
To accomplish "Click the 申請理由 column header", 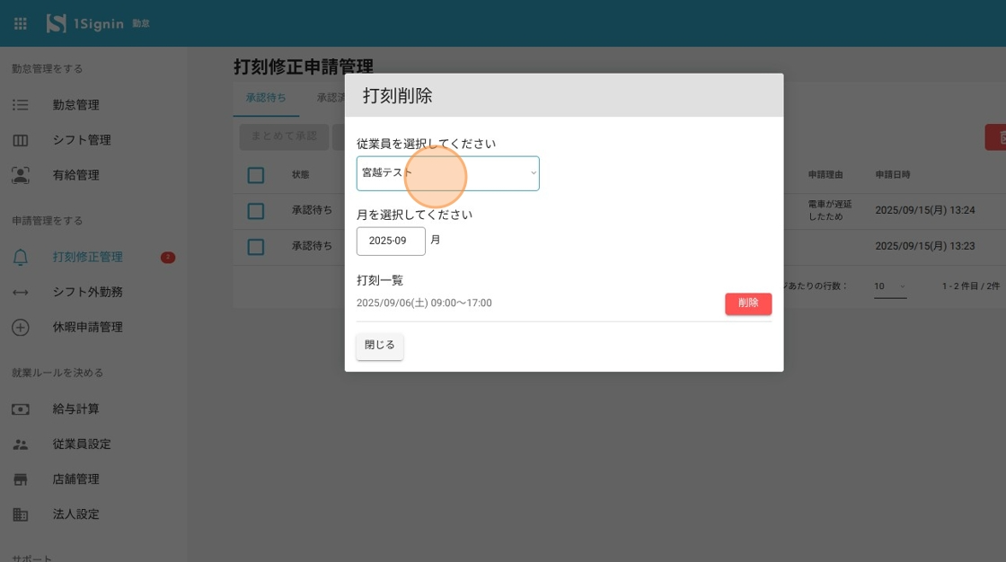I will tap(825, 174).
